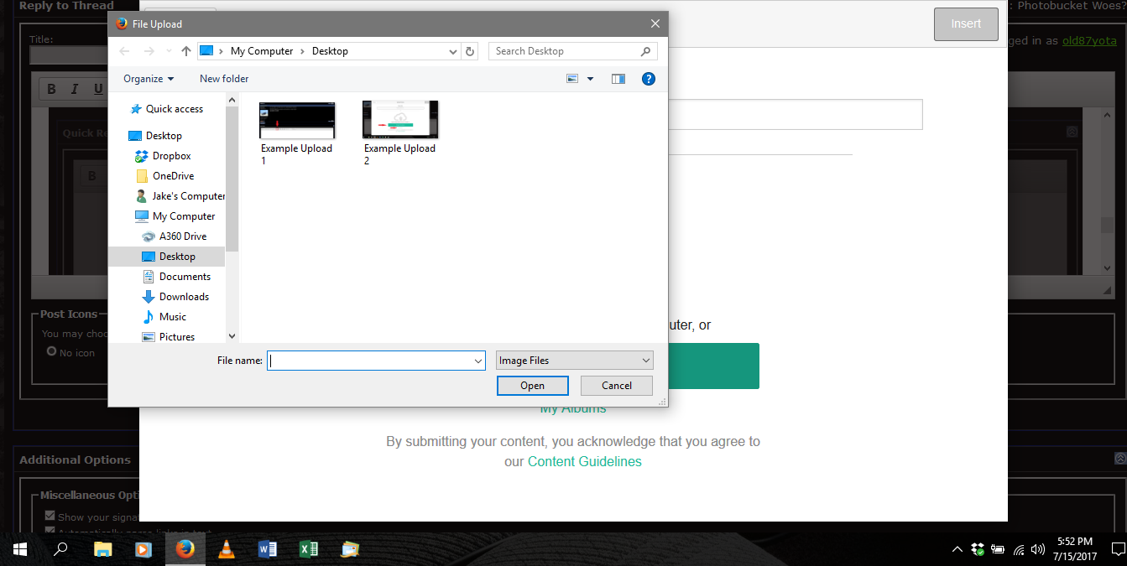Viewport: 1127px width, 566px height.
Task: Select the Example Upload 1 thumbnail
Action: pos(297,120)
